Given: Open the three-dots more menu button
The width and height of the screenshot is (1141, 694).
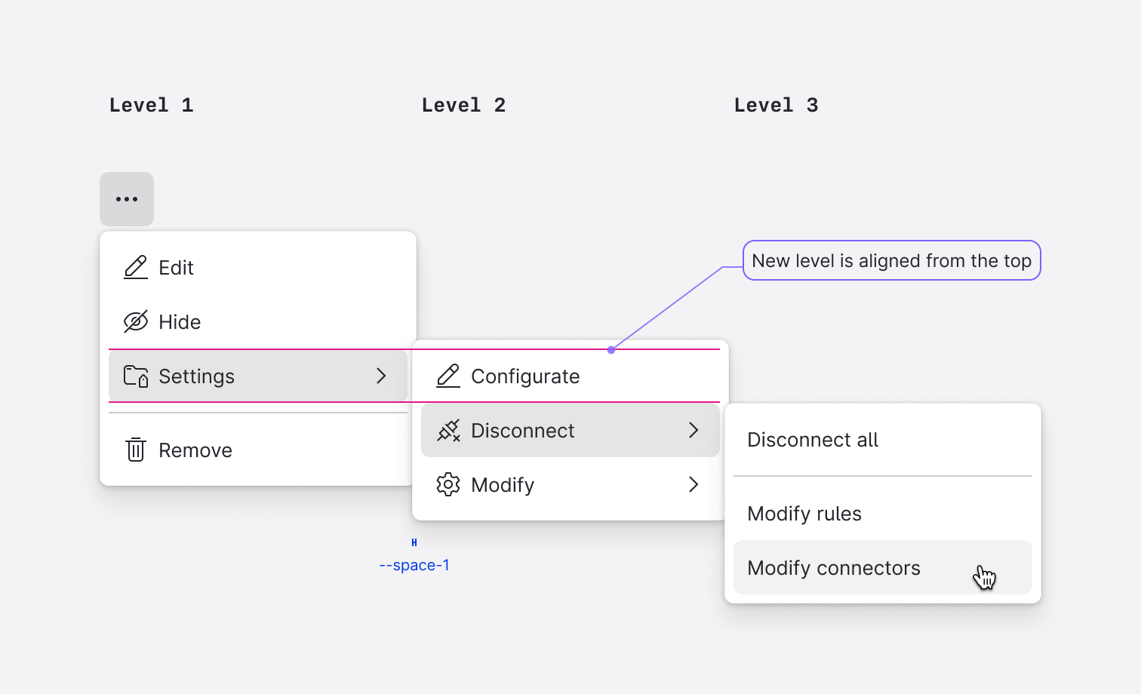Looking at the screenshot, I should (127, 199).
